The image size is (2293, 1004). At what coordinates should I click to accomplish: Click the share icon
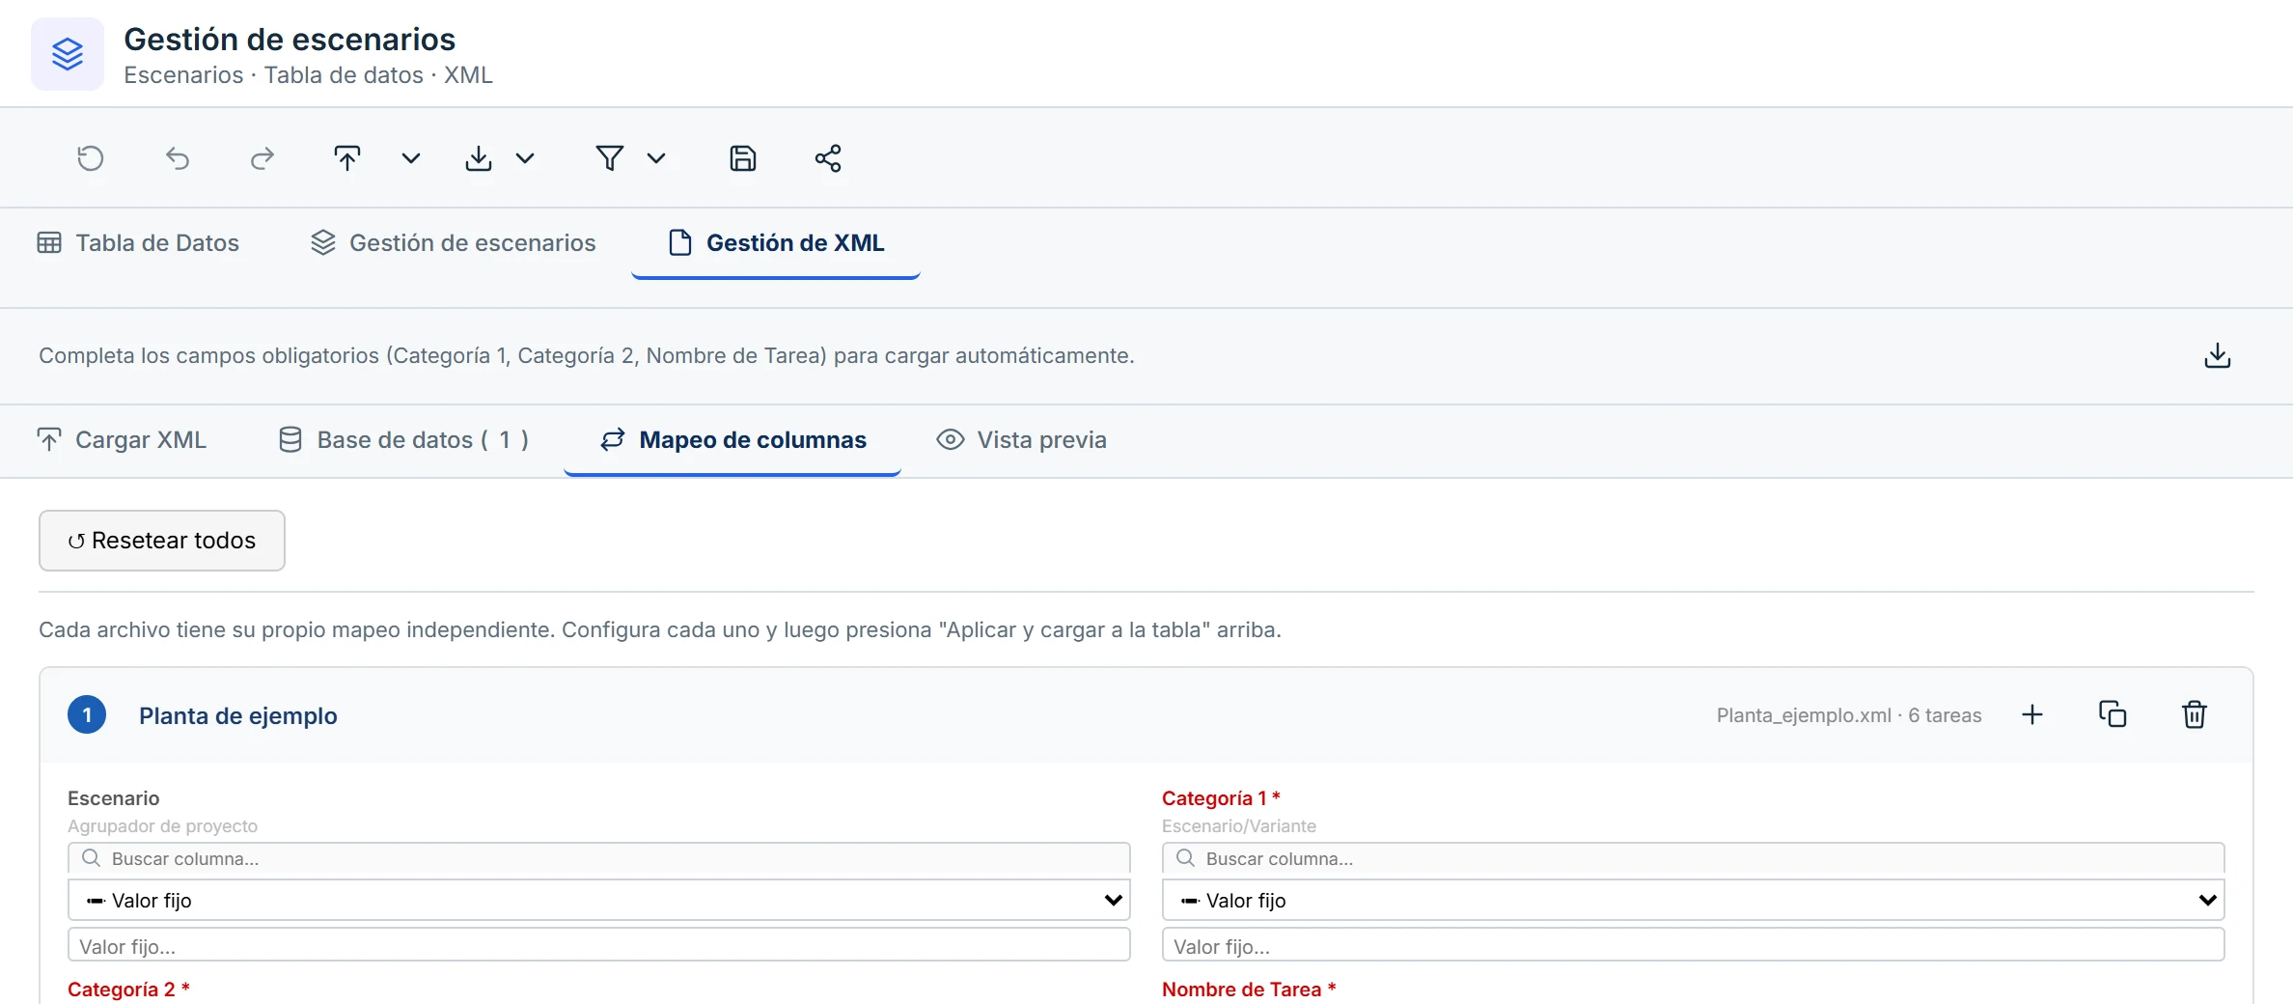click(x=828, y=158)
